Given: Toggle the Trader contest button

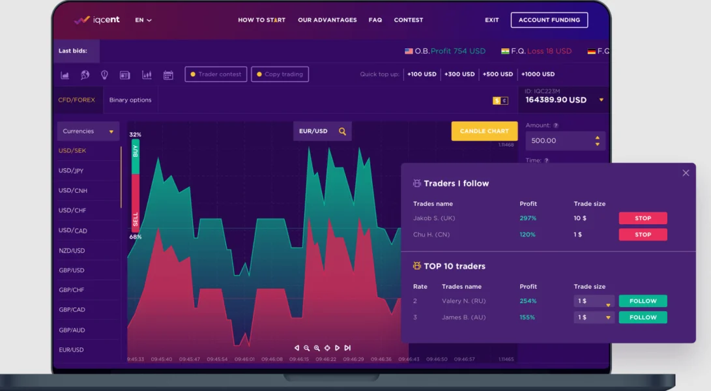Looking at the screenshot, I should 216,74.
